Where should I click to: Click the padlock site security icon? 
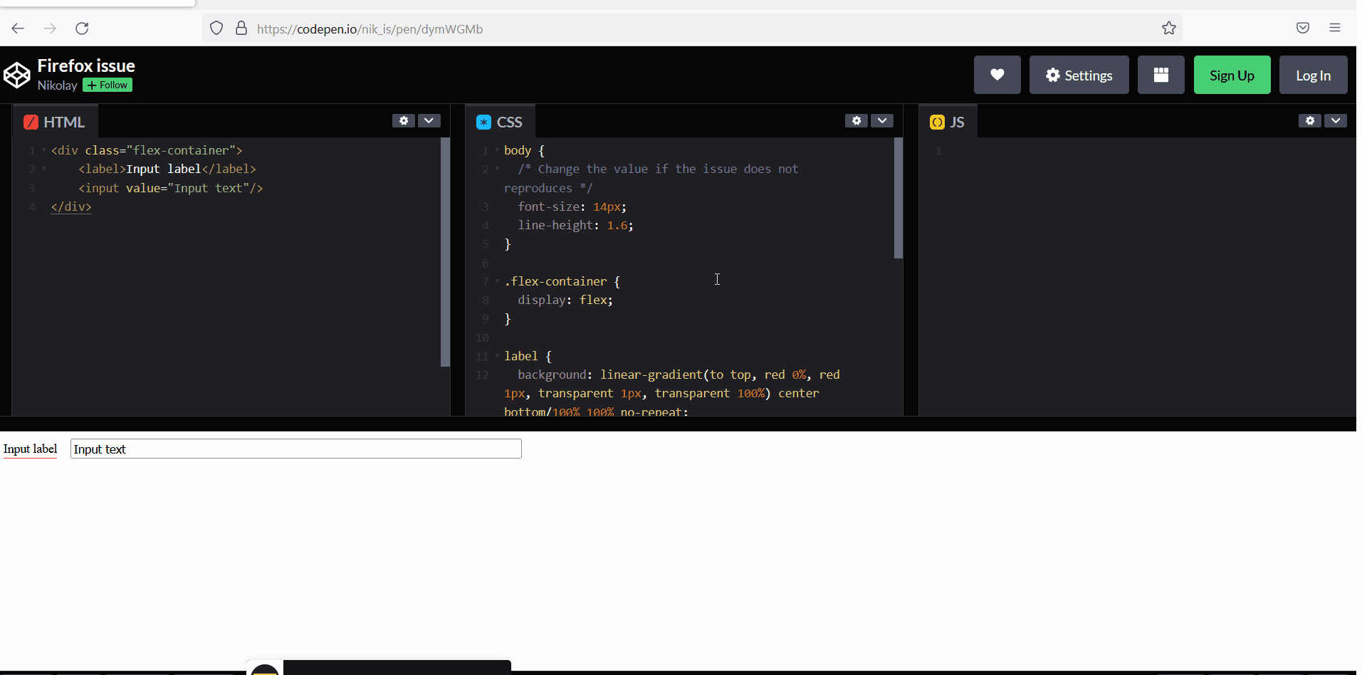242,28
